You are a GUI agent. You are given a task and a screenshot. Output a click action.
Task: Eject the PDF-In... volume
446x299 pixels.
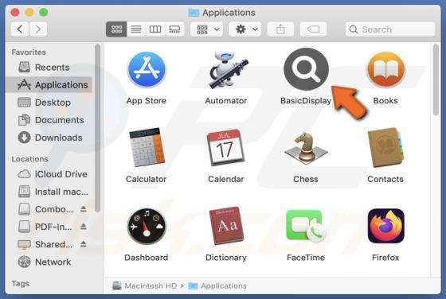coord(83,227)
